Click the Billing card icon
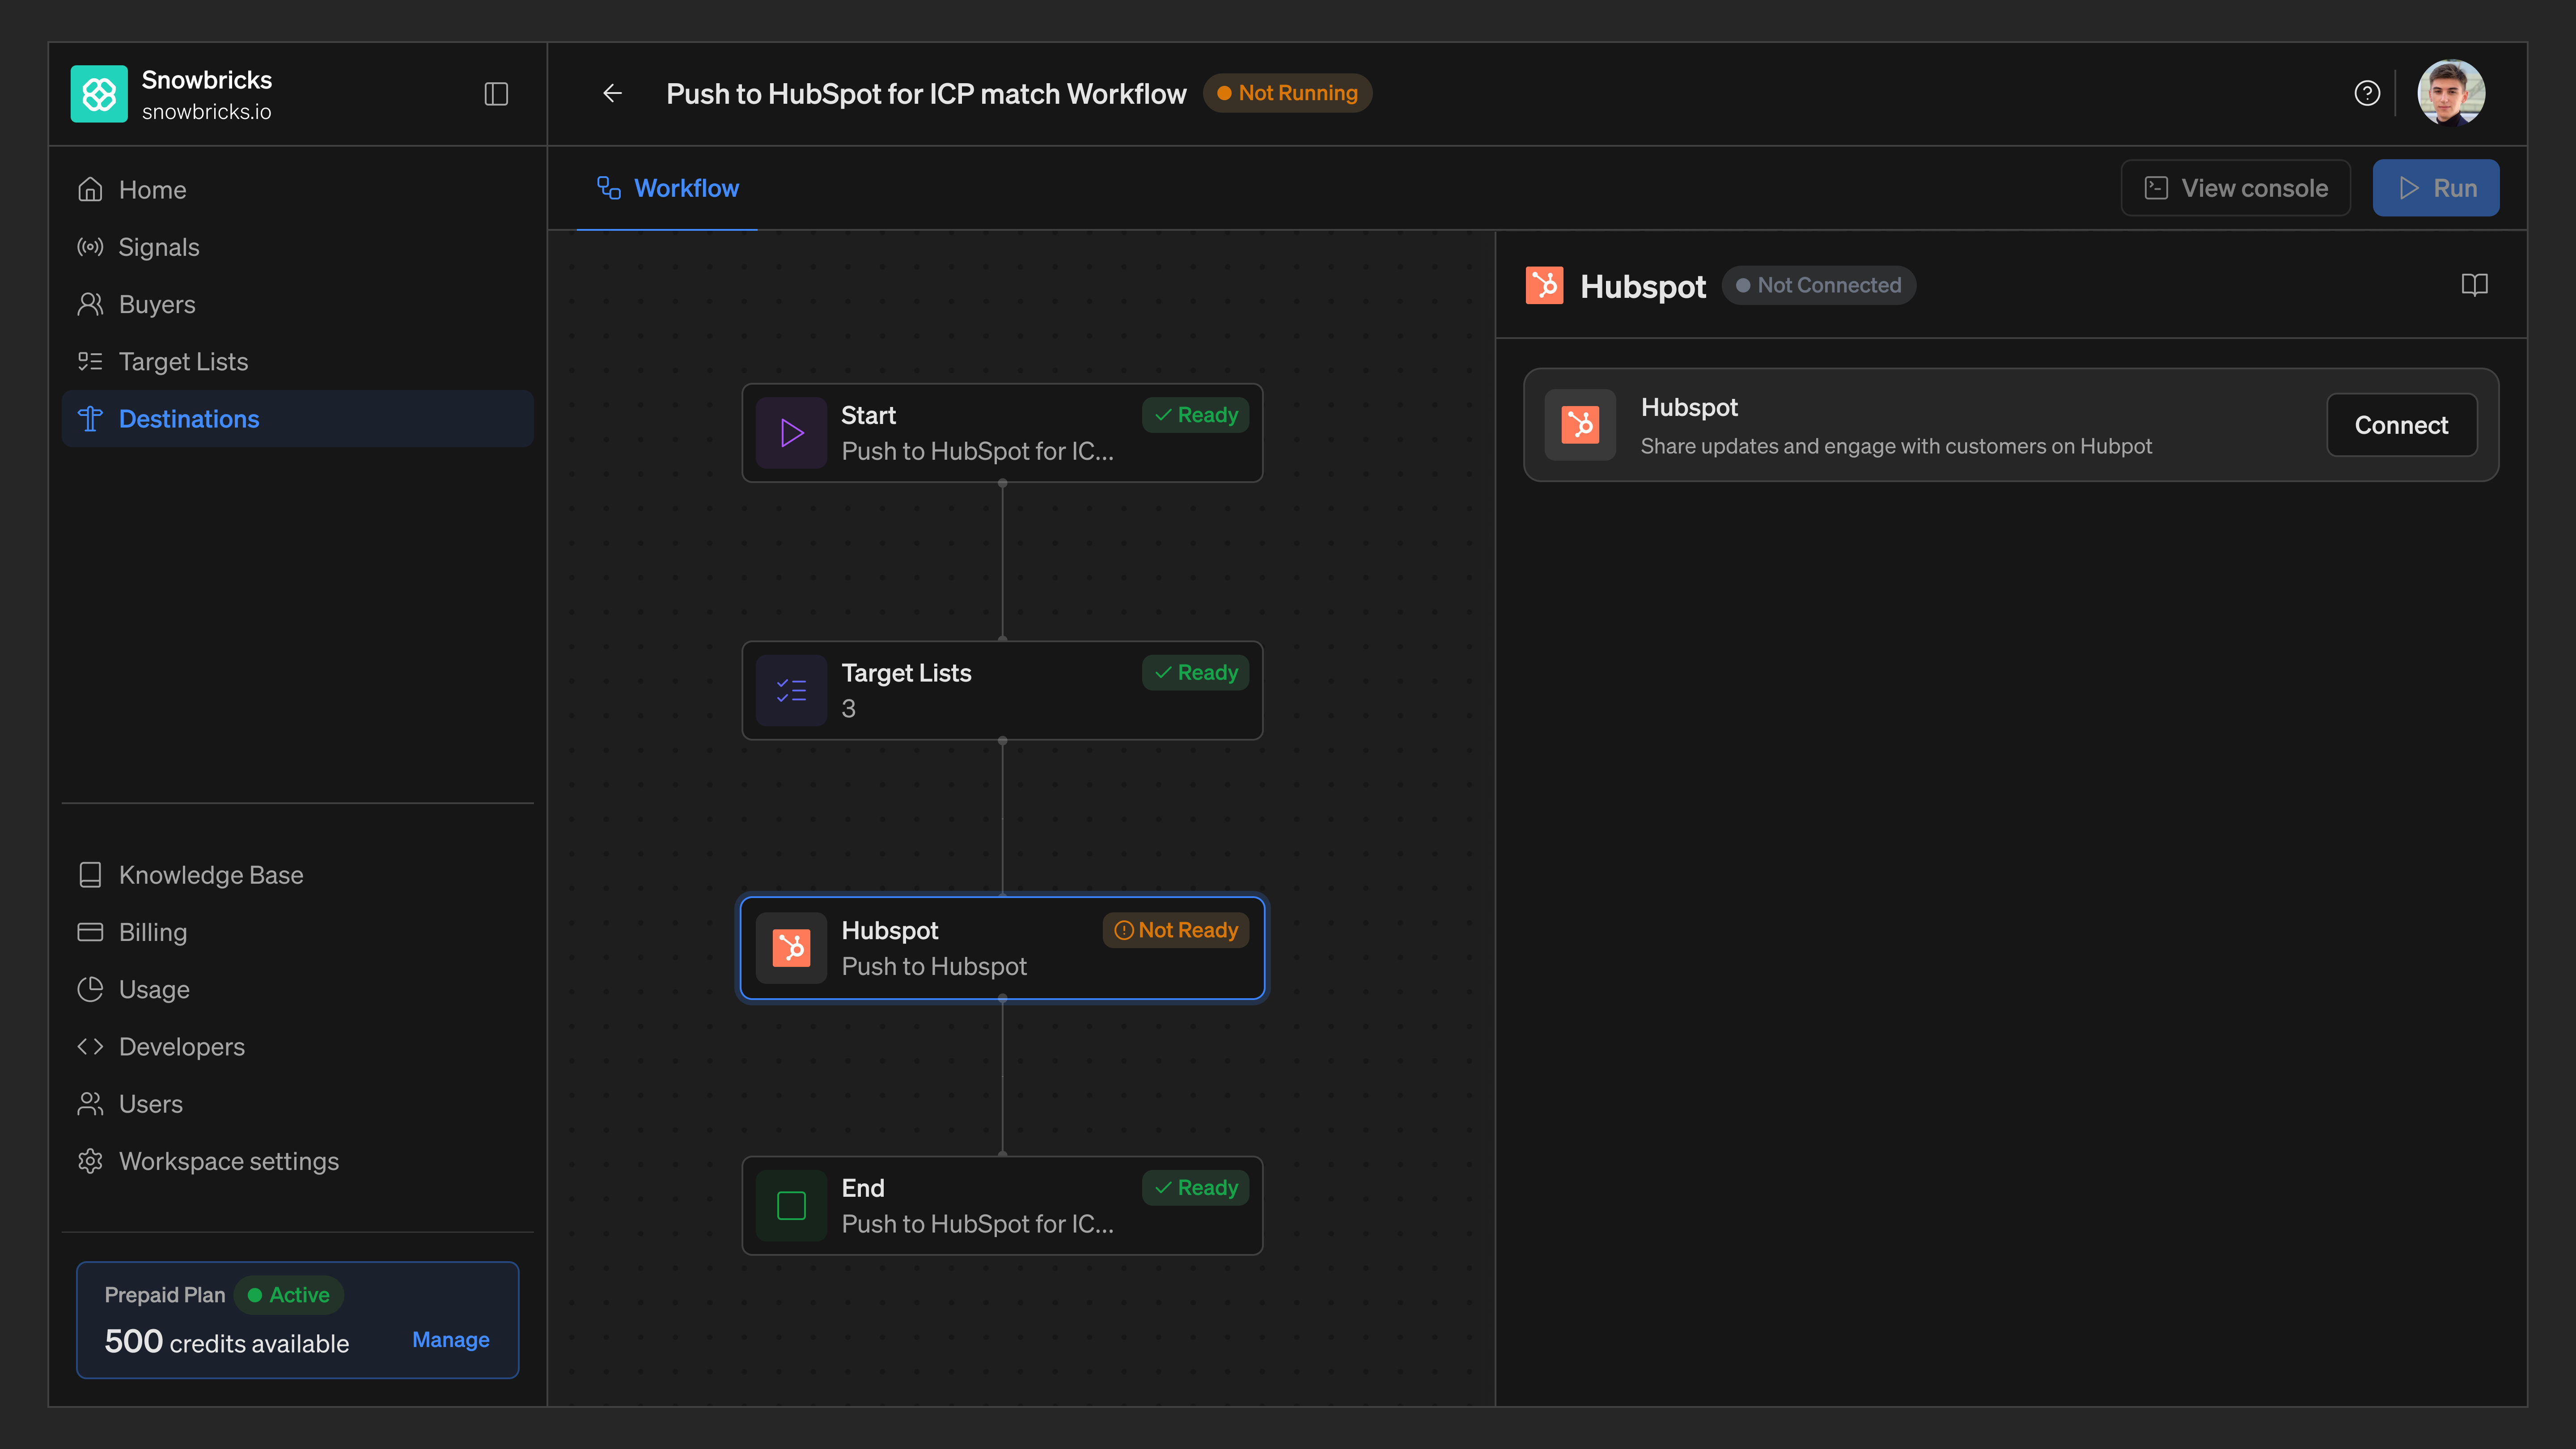Image resolution: width=2576 pixels, height=1449 pixels. (x=90, y=932)
